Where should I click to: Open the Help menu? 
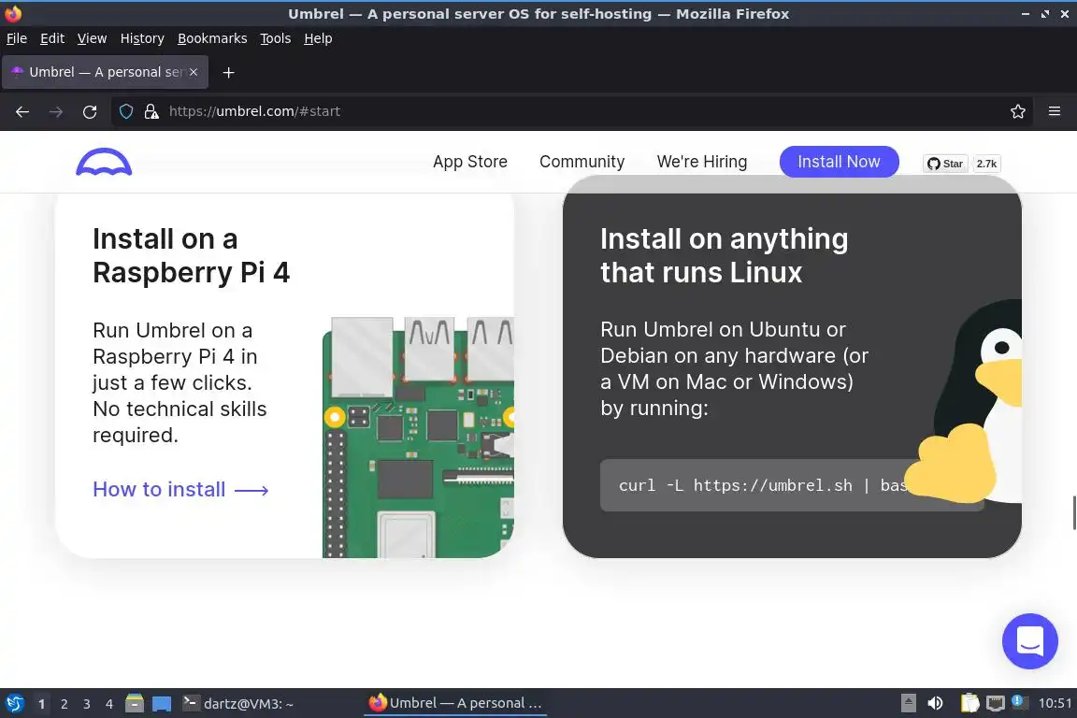(318, 38)
